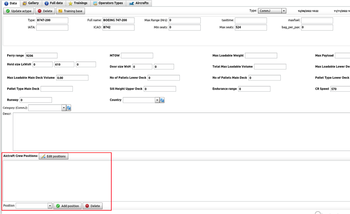Go to the Operators Types tab
Viewport: 350px width, 214px height.
point(108,3)
